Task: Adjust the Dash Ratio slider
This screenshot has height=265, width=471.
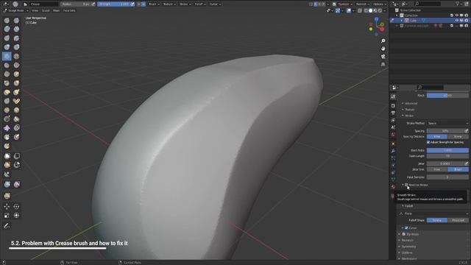Action: [x=447, y=150]
